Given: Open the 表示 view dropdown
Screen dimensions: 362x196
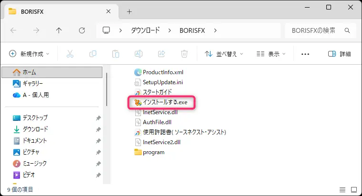Looking at the screenshot, I should coord(271,54).
